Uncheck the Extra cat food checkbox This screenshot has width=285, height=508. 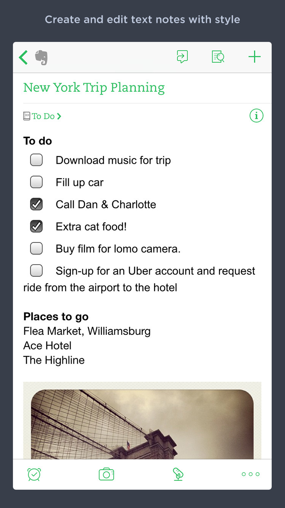[36, 226]
